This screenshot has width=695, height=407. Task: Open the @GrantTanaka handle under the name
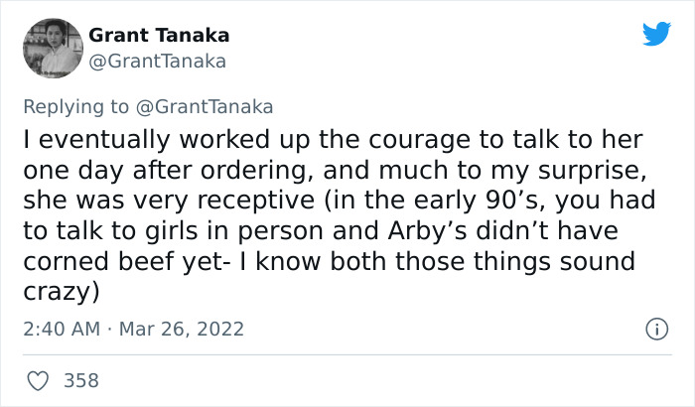(157, 62)
